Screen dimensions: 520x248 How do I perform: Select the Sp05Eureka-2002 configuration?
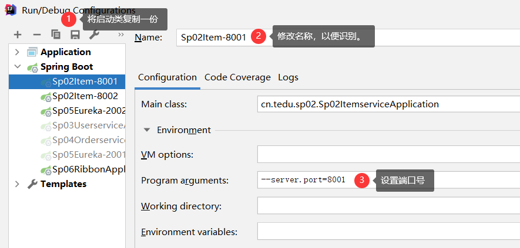coord(89,111)
